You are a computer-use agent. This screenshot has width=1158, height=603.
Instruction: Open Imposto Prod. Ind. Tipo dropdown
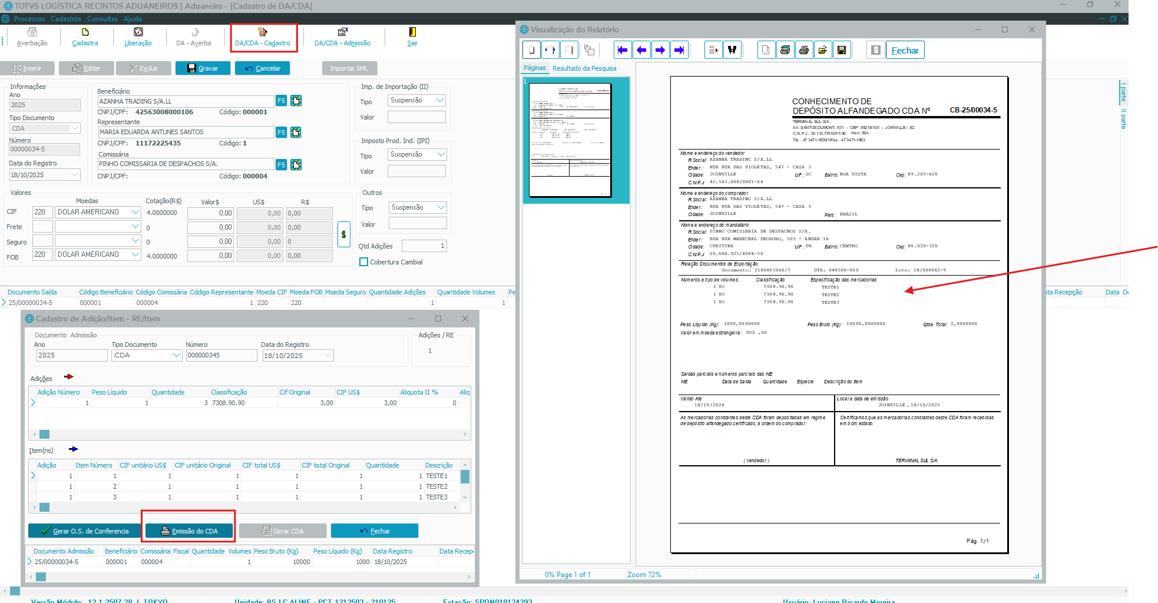click(x=441, y=155)
